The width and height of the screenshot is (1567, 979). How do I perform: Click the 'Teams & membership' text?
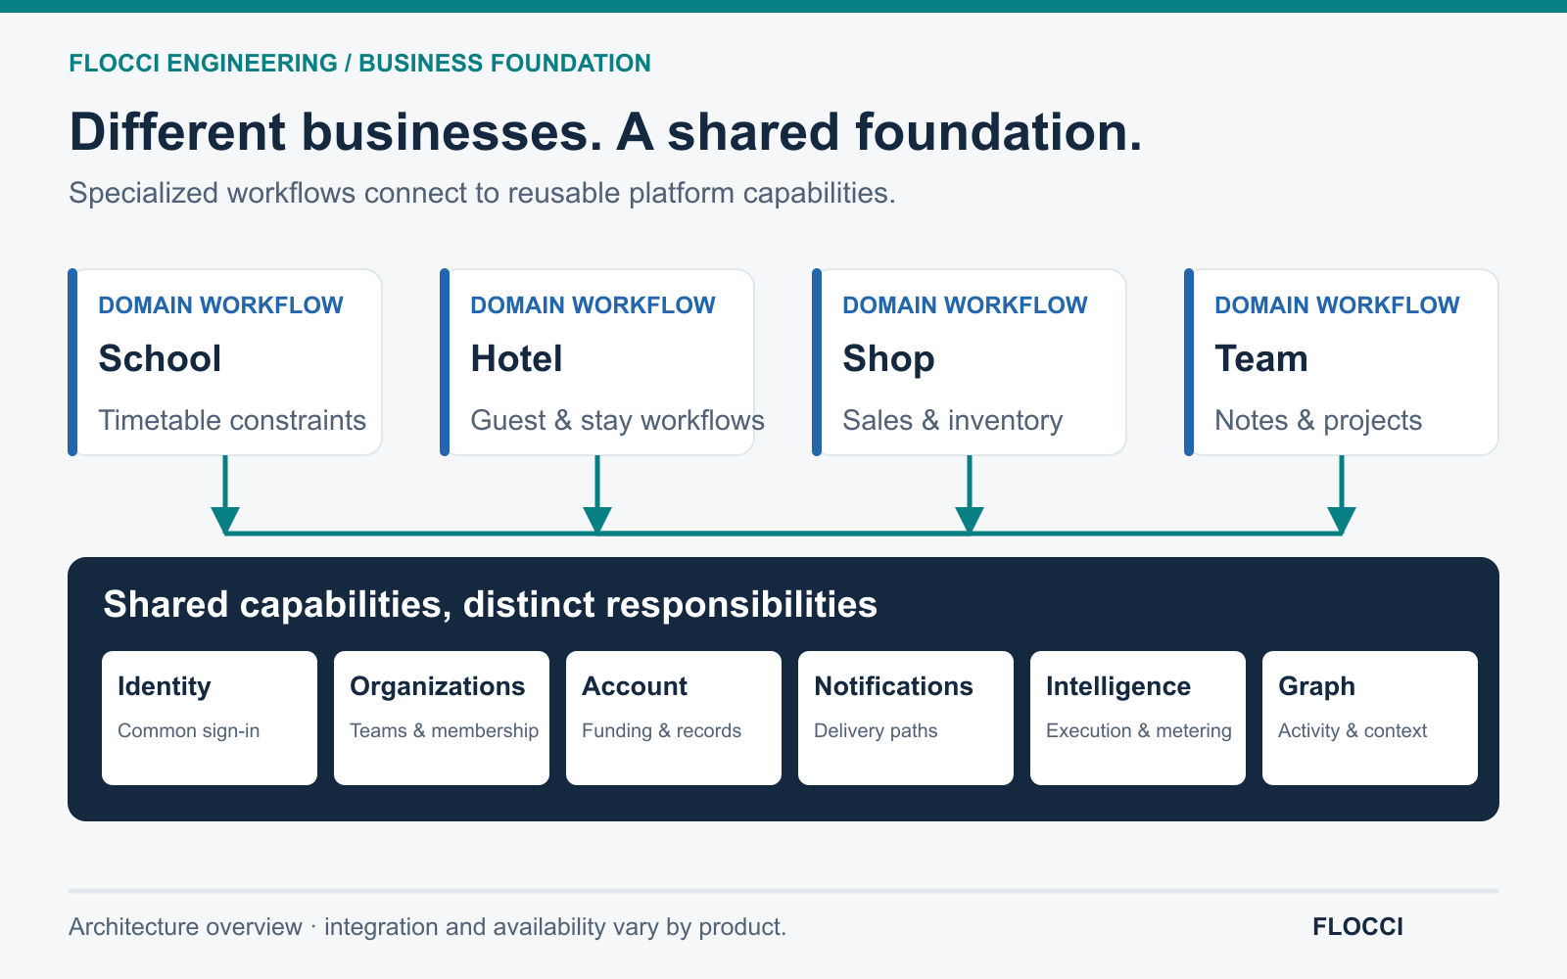[x=445, y=730]
